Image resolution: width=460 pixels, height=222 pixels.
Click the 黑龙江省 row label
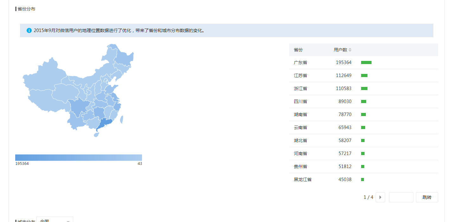click(x=302, y=180)
